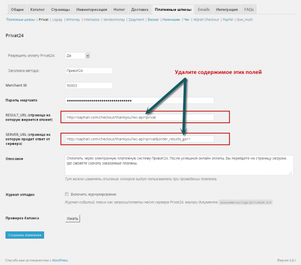This screenshot has width=301, height=265.
Task: Click inside the RESULT_URL field
Action: click(140, 117)
